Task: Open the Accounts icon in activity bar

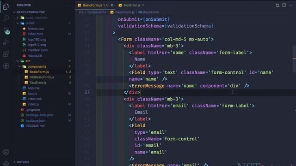Action: pyautogui.click(x=6, y=152)
